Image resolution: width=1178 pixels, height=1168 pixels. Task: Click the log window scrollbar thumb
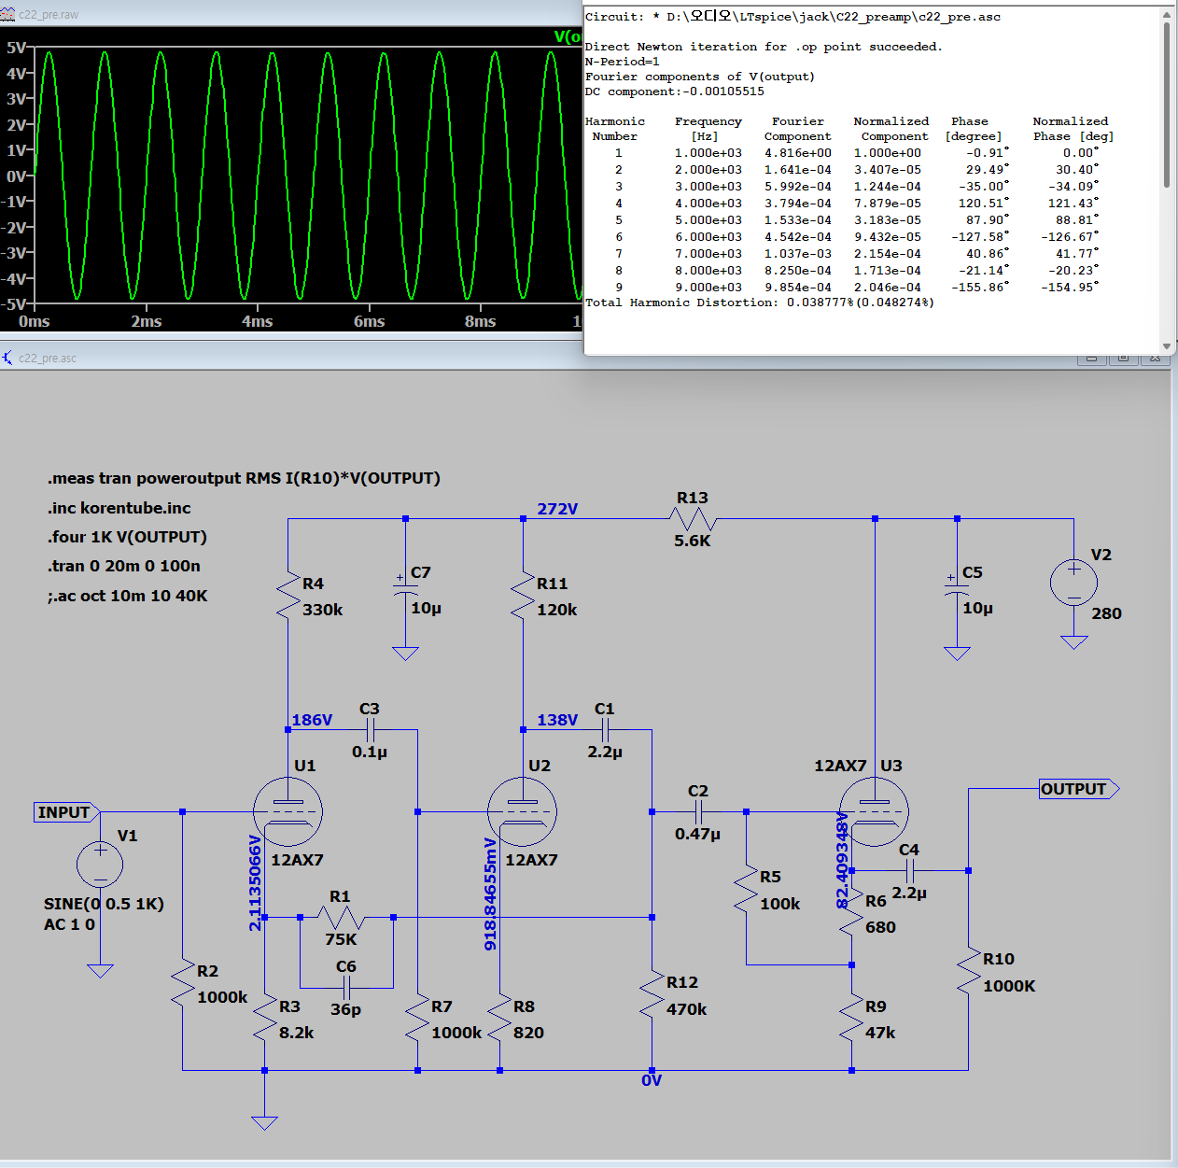click(x=1167, y=105)
